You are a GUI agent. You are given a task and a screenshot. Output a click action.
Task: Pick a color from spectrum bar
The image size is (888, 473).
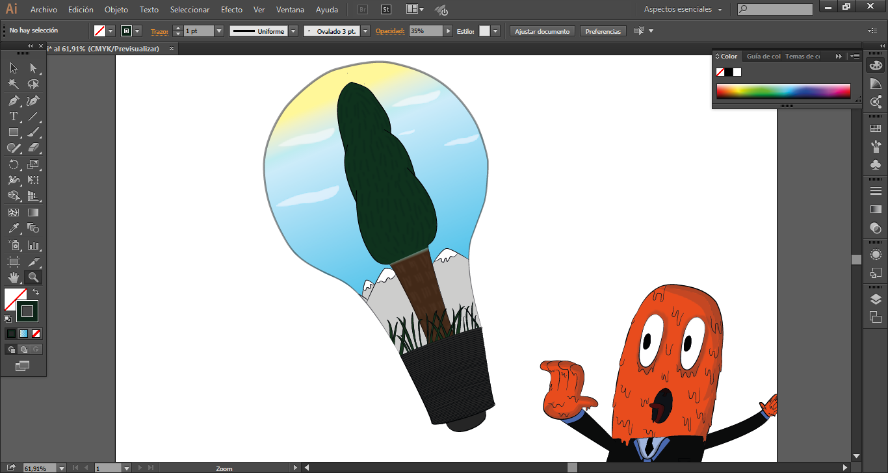coord(783,91)
